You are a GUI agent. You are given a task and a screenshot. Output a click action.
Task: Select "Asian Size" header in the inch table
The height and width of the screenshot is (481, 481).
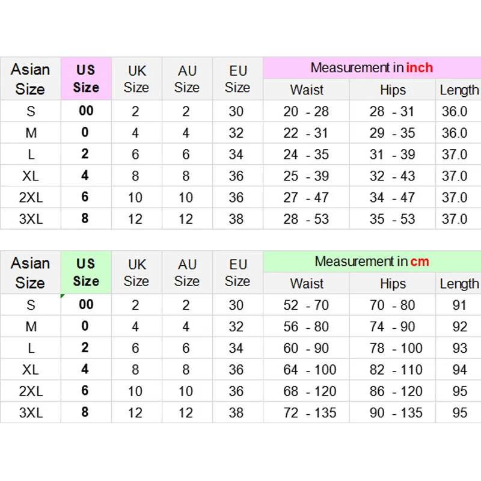(x=30, y=79)
